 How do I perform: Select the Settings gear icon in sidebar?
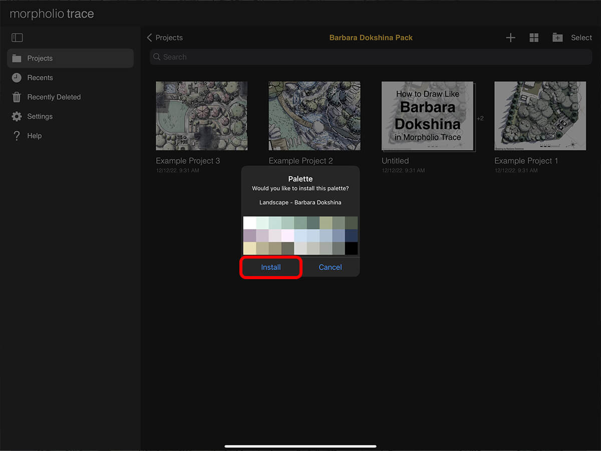17,116
